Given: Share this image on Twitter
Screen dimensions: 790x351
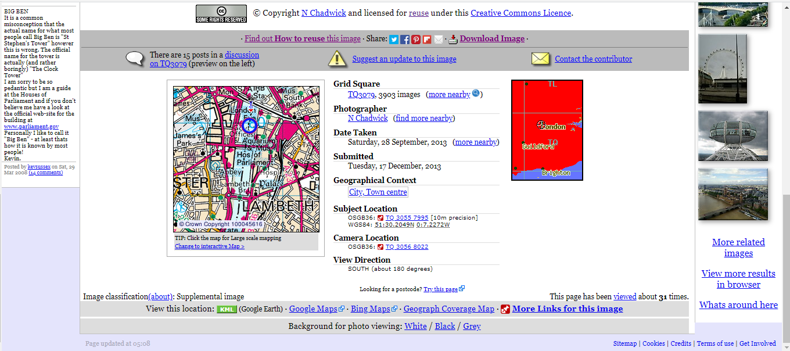Looking at the screenshot, I should [x=394, y=40].
